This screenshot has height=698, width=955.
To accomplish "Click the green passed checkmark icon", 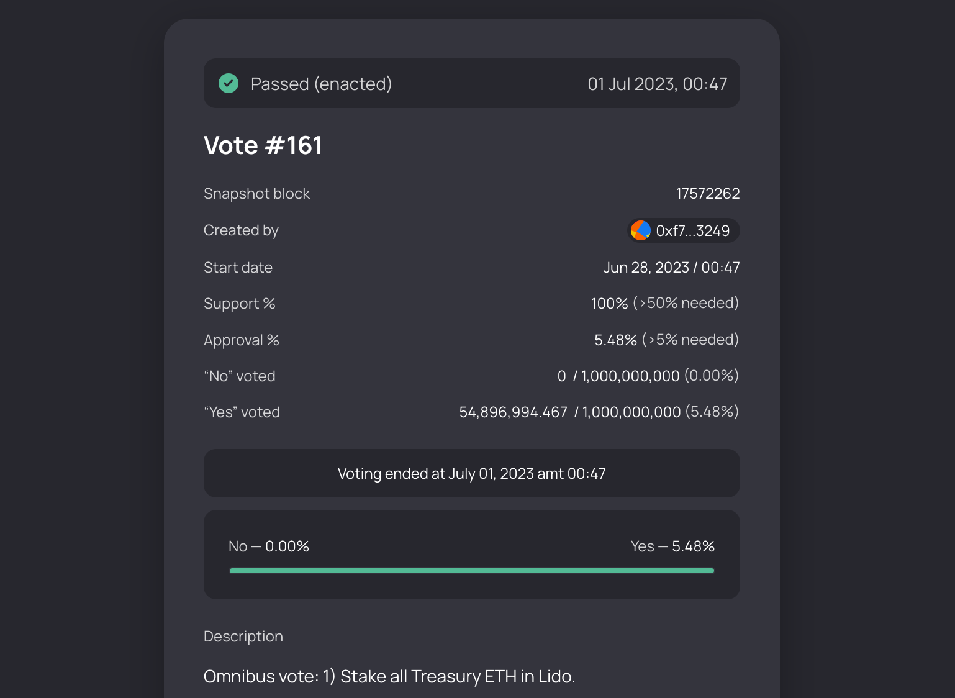I will point(229,83).
